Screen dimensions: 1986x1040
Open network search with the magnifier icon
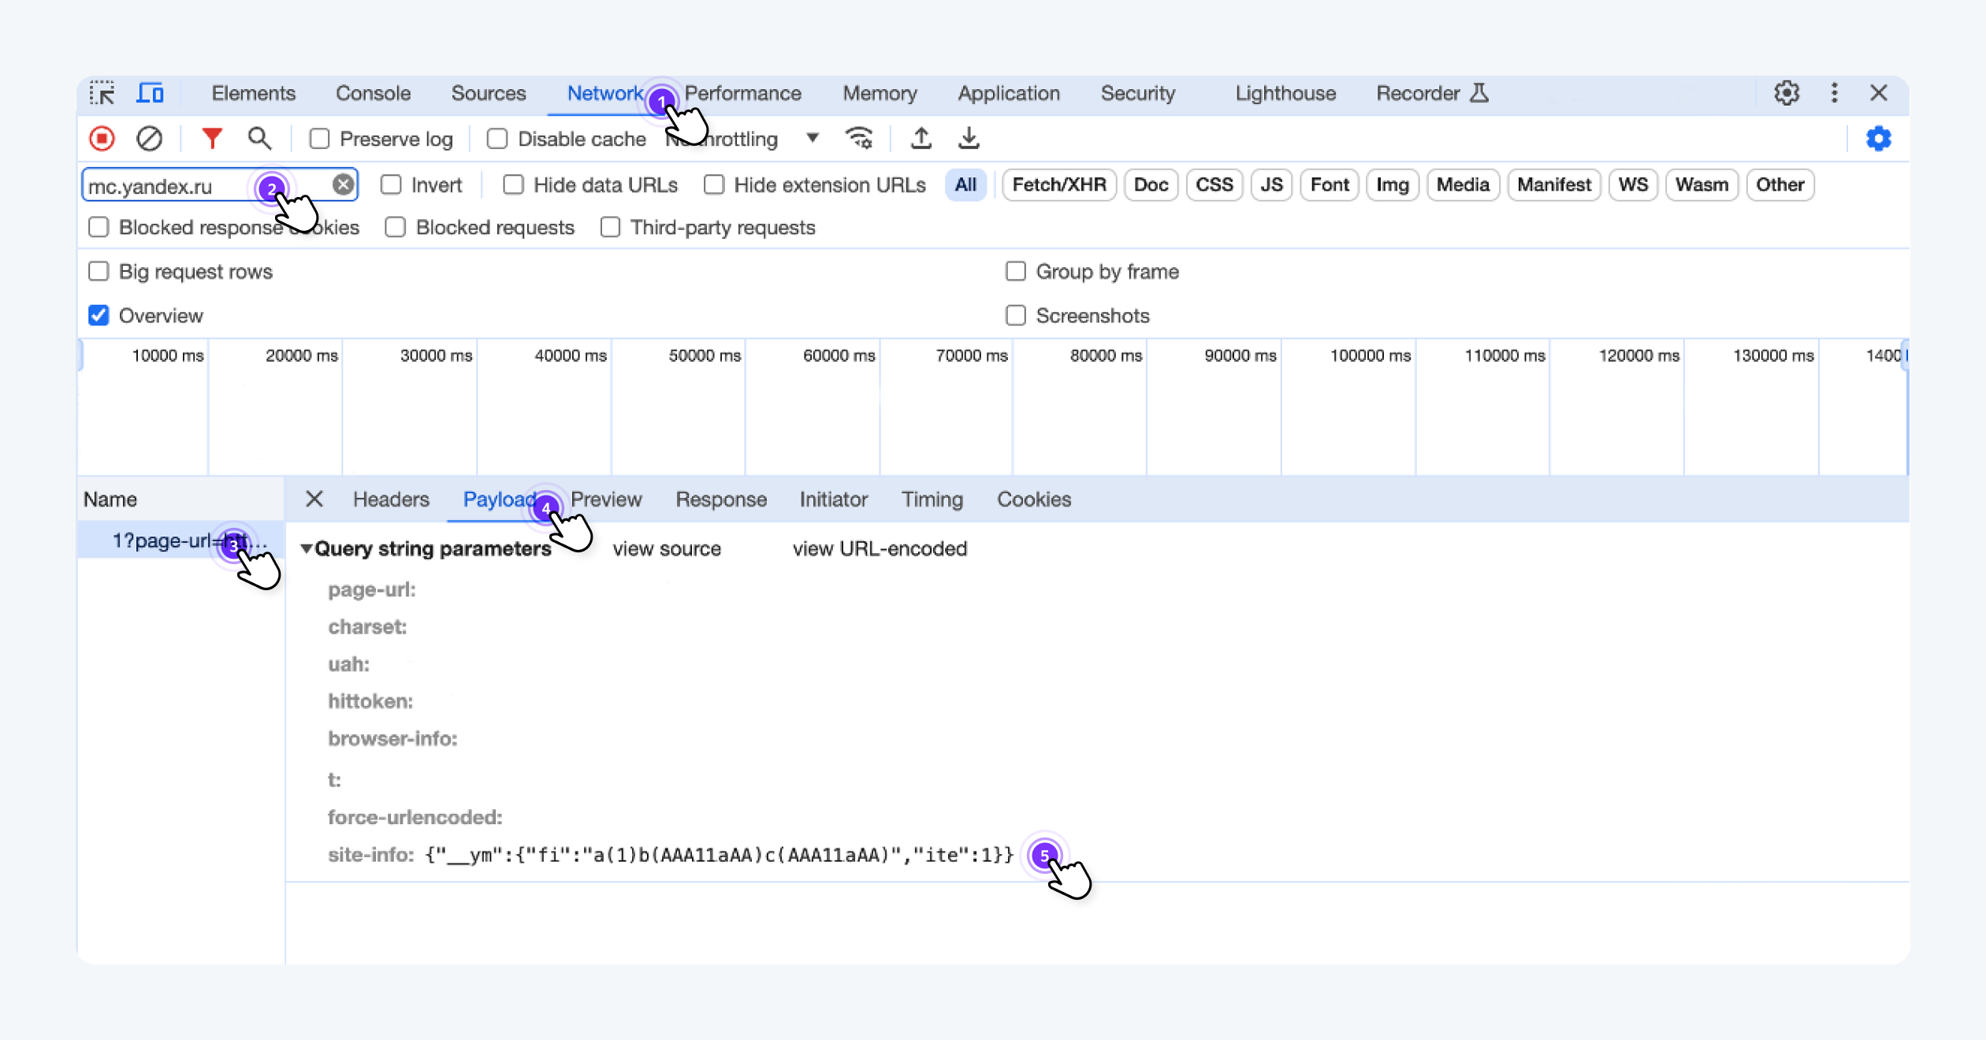pyautogui.click(x=259, y=139)
